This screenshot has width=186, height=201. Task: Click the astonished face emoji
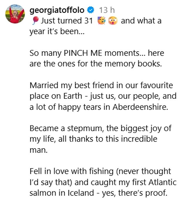click(x=112, y=21)
